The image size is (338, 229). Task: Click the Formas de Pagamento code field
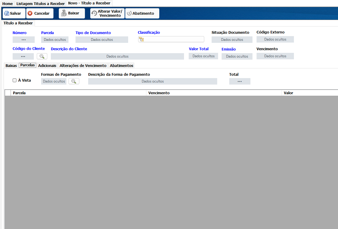(x=54, y=81)
